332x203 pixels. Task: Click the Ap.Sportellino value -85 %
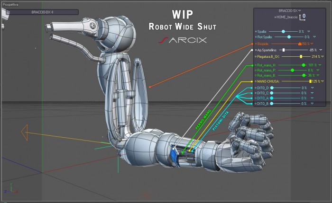coord(313,50)
